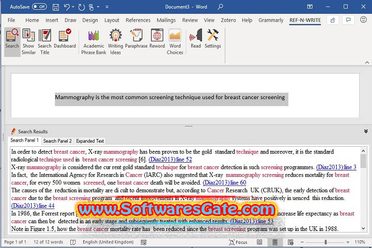Open the Academic Phrase Bank
Screen dimensions: 372x248
(x=94, y=42)
